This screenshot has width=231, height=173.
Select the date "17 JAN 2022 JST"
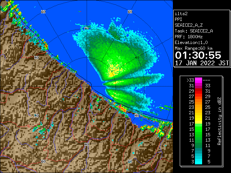click(x=202, y=63)
